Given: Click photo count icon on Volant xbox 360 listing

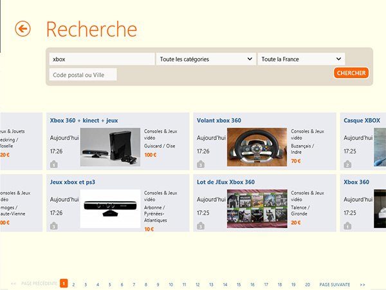Looking at the screenshot, I should pyautogui.click(x=201, y=164).
